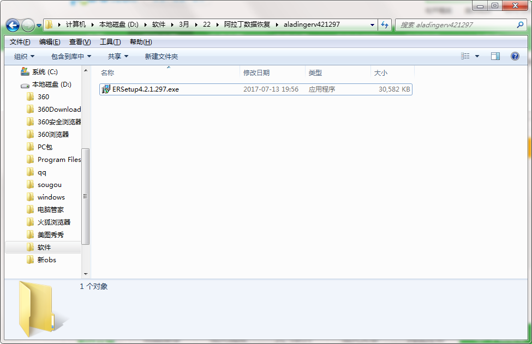
Task: Open the 组织 dropdown
Action: 24,56
